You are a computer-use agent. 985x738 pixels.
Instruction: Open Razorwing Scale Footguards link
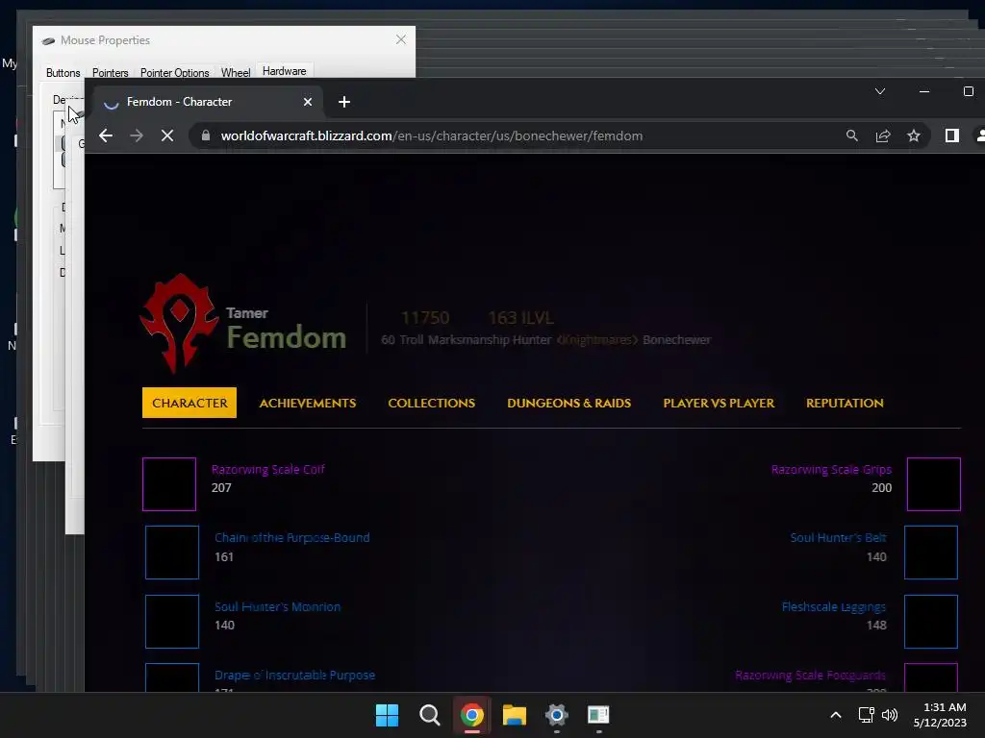click(810, 676)
